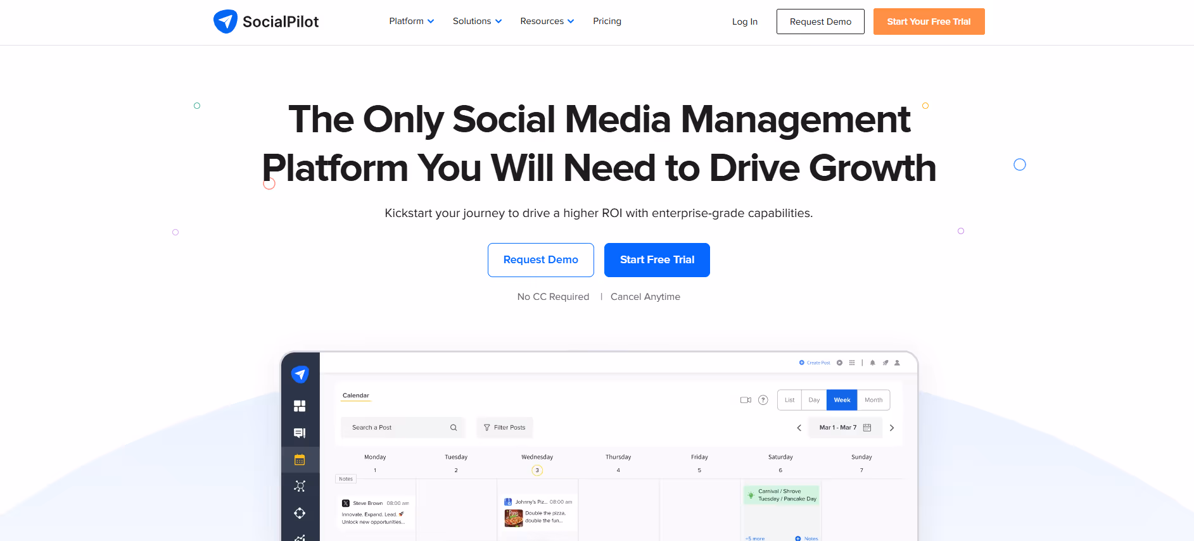Click the paper-plane logo in dashboard sidebar
This screenshot has height=541, width=1194.
300,374
